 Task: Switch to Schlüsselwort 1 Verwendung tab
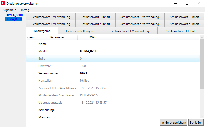(x=130, y=31)
